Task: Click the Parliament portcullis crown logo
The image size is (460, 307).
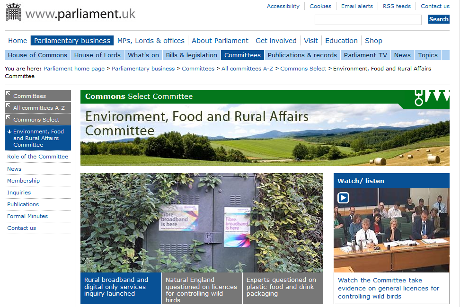Action: 14,12
